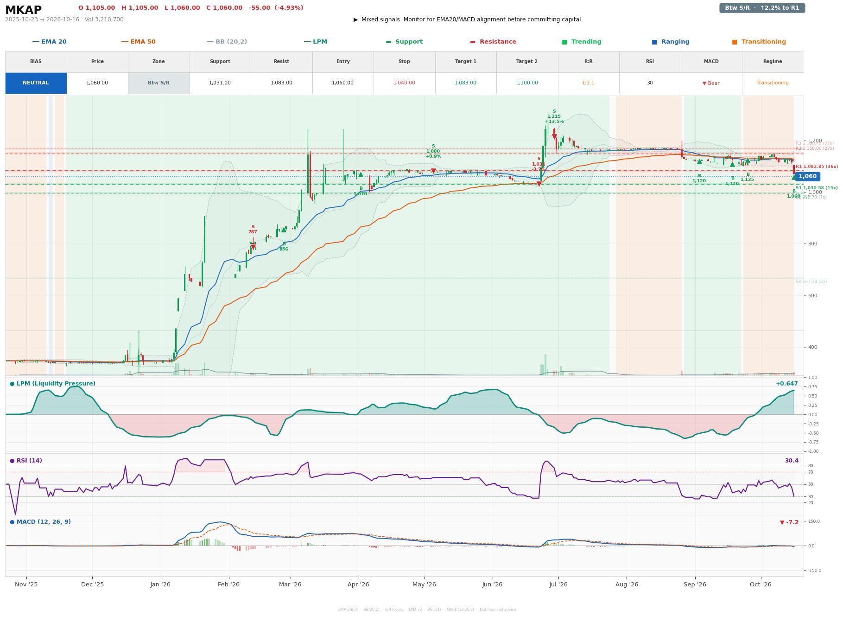Select the Support value 1,031.00
843x617 pixels.
pos(220,83)
